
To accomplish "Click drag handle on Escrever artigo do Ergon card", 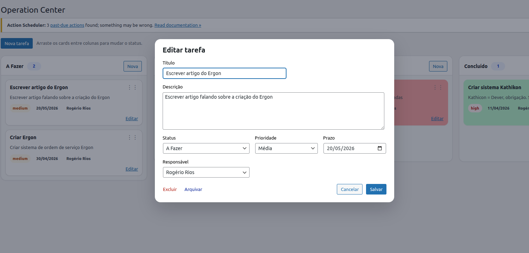I will pos(132,87).
